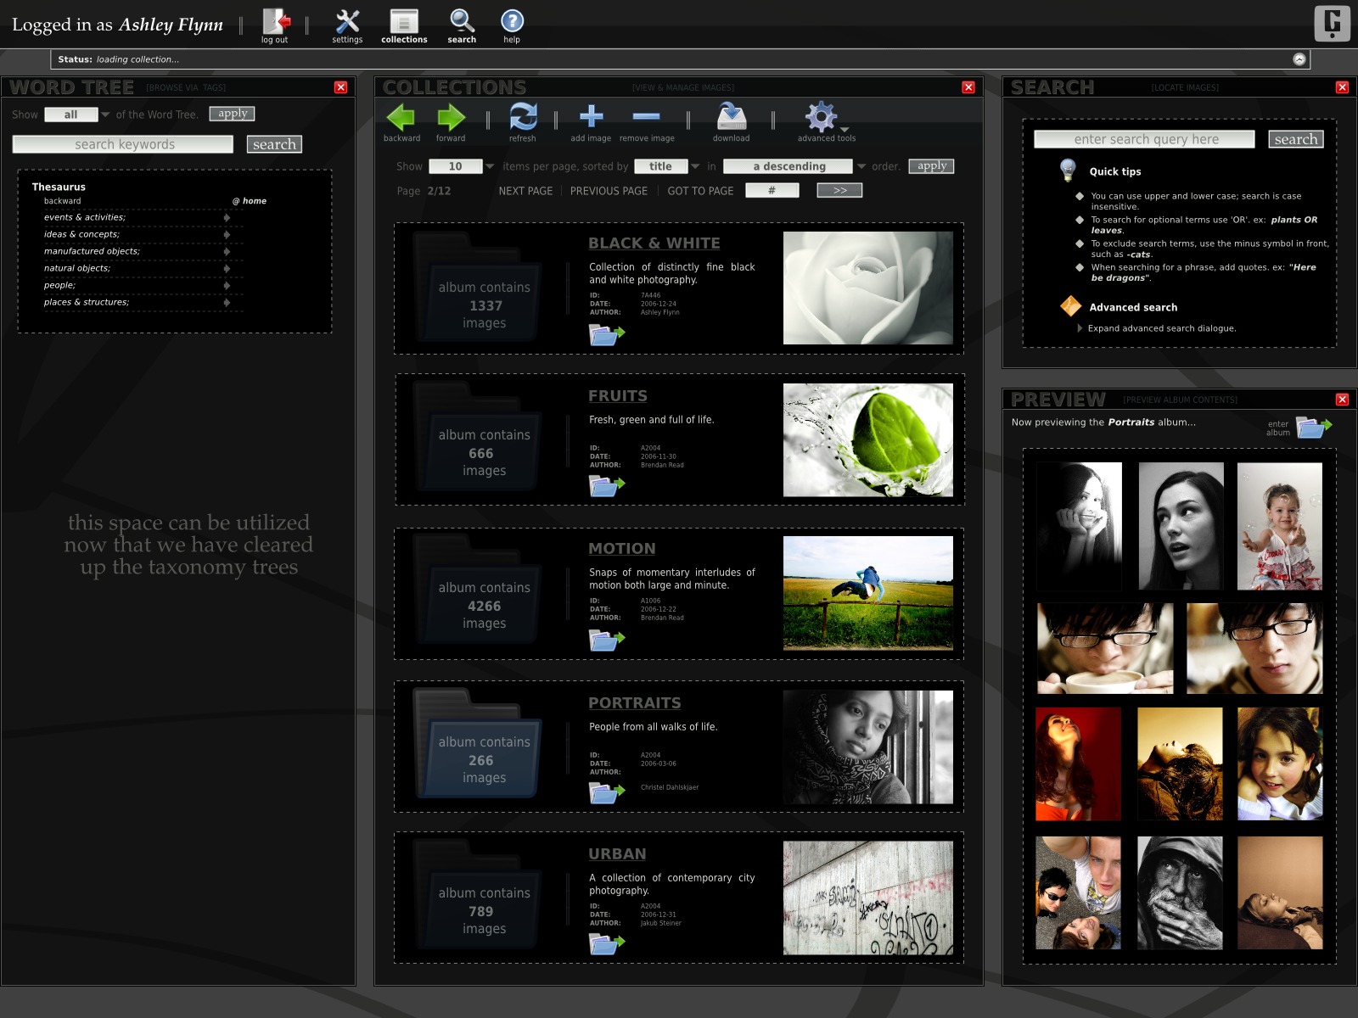
Task: Open the Portraits album folder icon
Action: (x=606, y=793)
